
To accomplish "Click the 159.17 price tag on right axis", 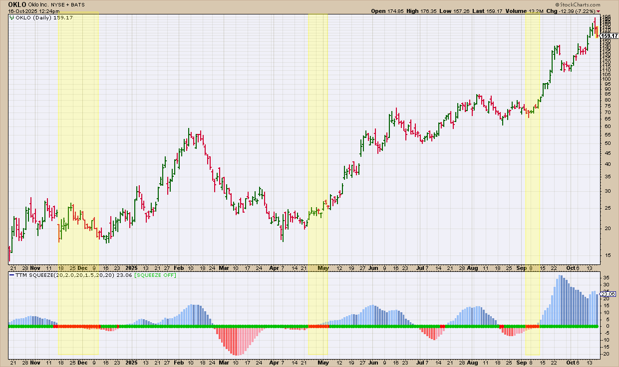I will 609,36.
